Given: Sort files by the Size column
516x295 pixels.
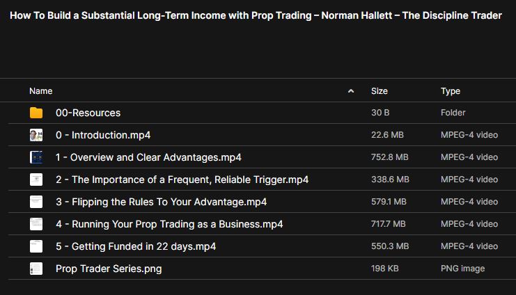Looking at the screenshot, I should [x=380, y=91].
